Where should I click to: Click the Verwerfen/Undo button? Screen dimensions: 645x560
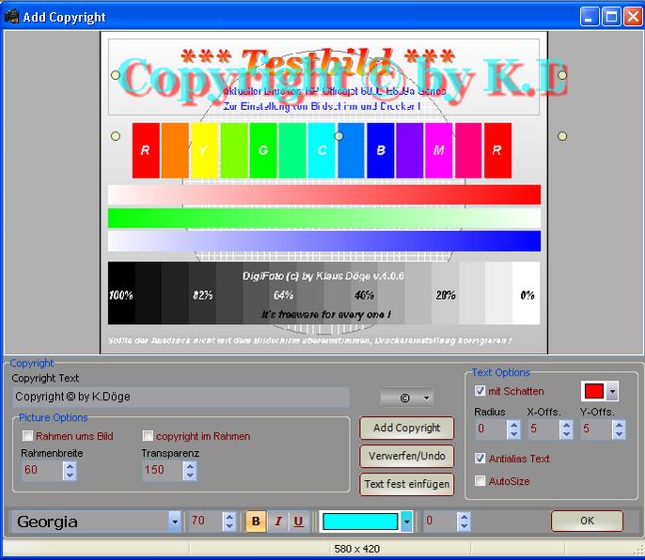(407, 456)
